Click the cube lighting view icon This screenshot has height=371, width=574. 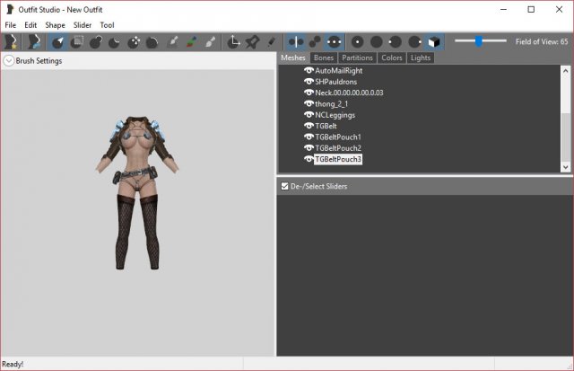point(434,41)
